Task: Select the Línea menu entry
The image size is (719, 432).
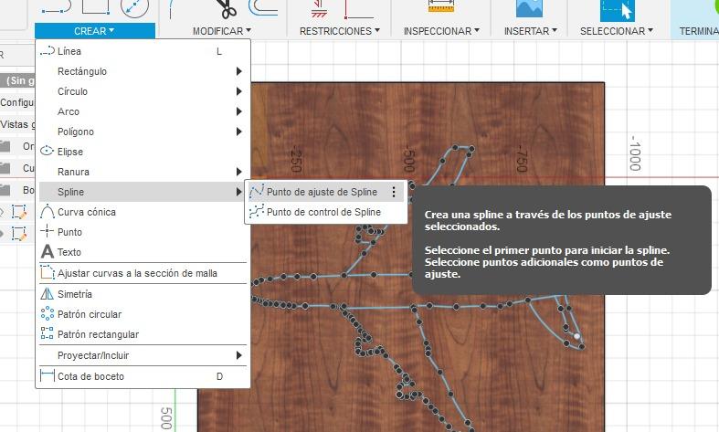Action: click(143, 51)
